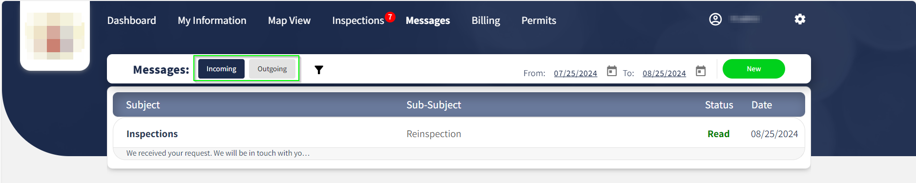
Task: Open My Information page
Action: click(x=212, y=20)
